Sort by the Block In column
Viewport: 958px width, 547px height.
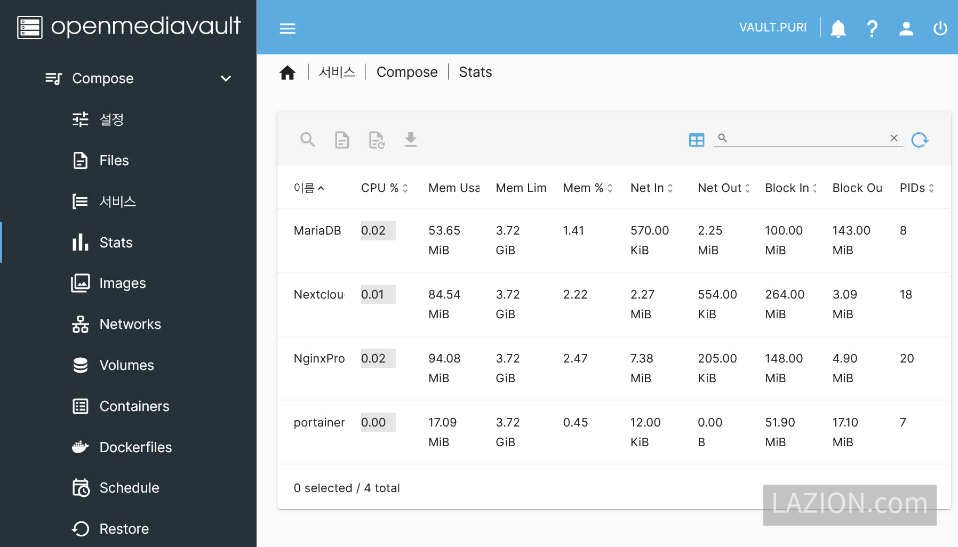pos(791,188)
